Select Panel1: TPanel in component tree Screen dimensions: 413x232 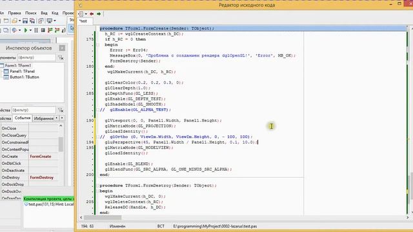point(22,72)
